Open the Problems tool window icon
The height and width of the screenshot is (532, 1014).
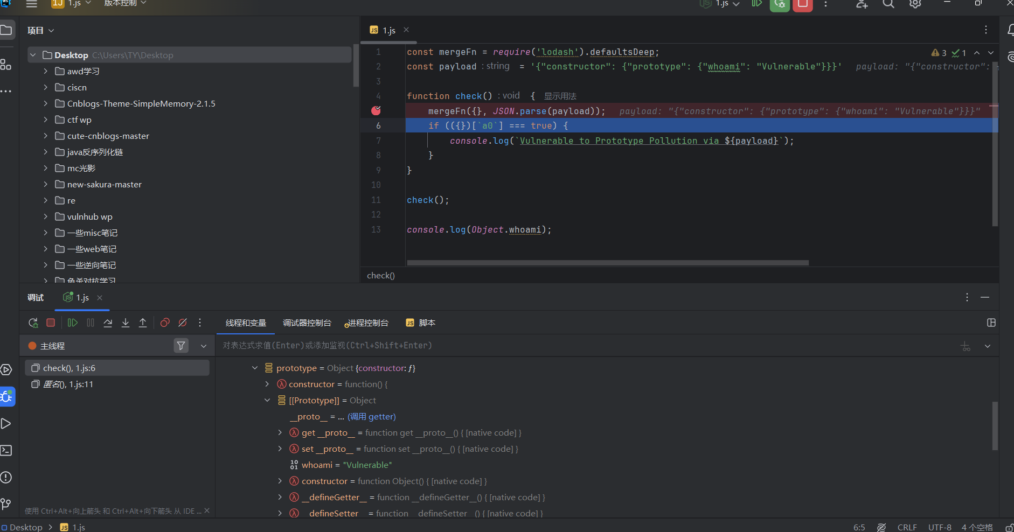[6, 477]
